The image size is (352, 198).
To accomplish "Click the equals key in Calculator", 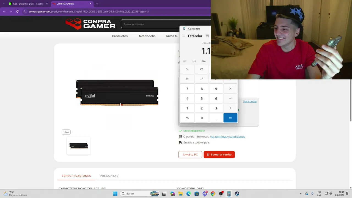I will [x=230, y=118].
